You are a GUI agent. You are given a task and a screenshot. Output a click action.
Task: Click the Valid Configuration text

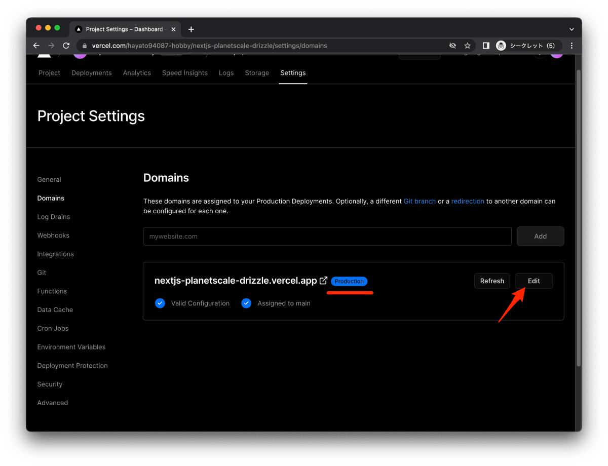coord(200,303)
